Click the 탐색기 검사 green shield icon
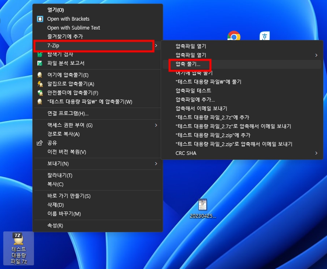The height and width of the screenshot is (269, 327). click(x=40, y=55)
